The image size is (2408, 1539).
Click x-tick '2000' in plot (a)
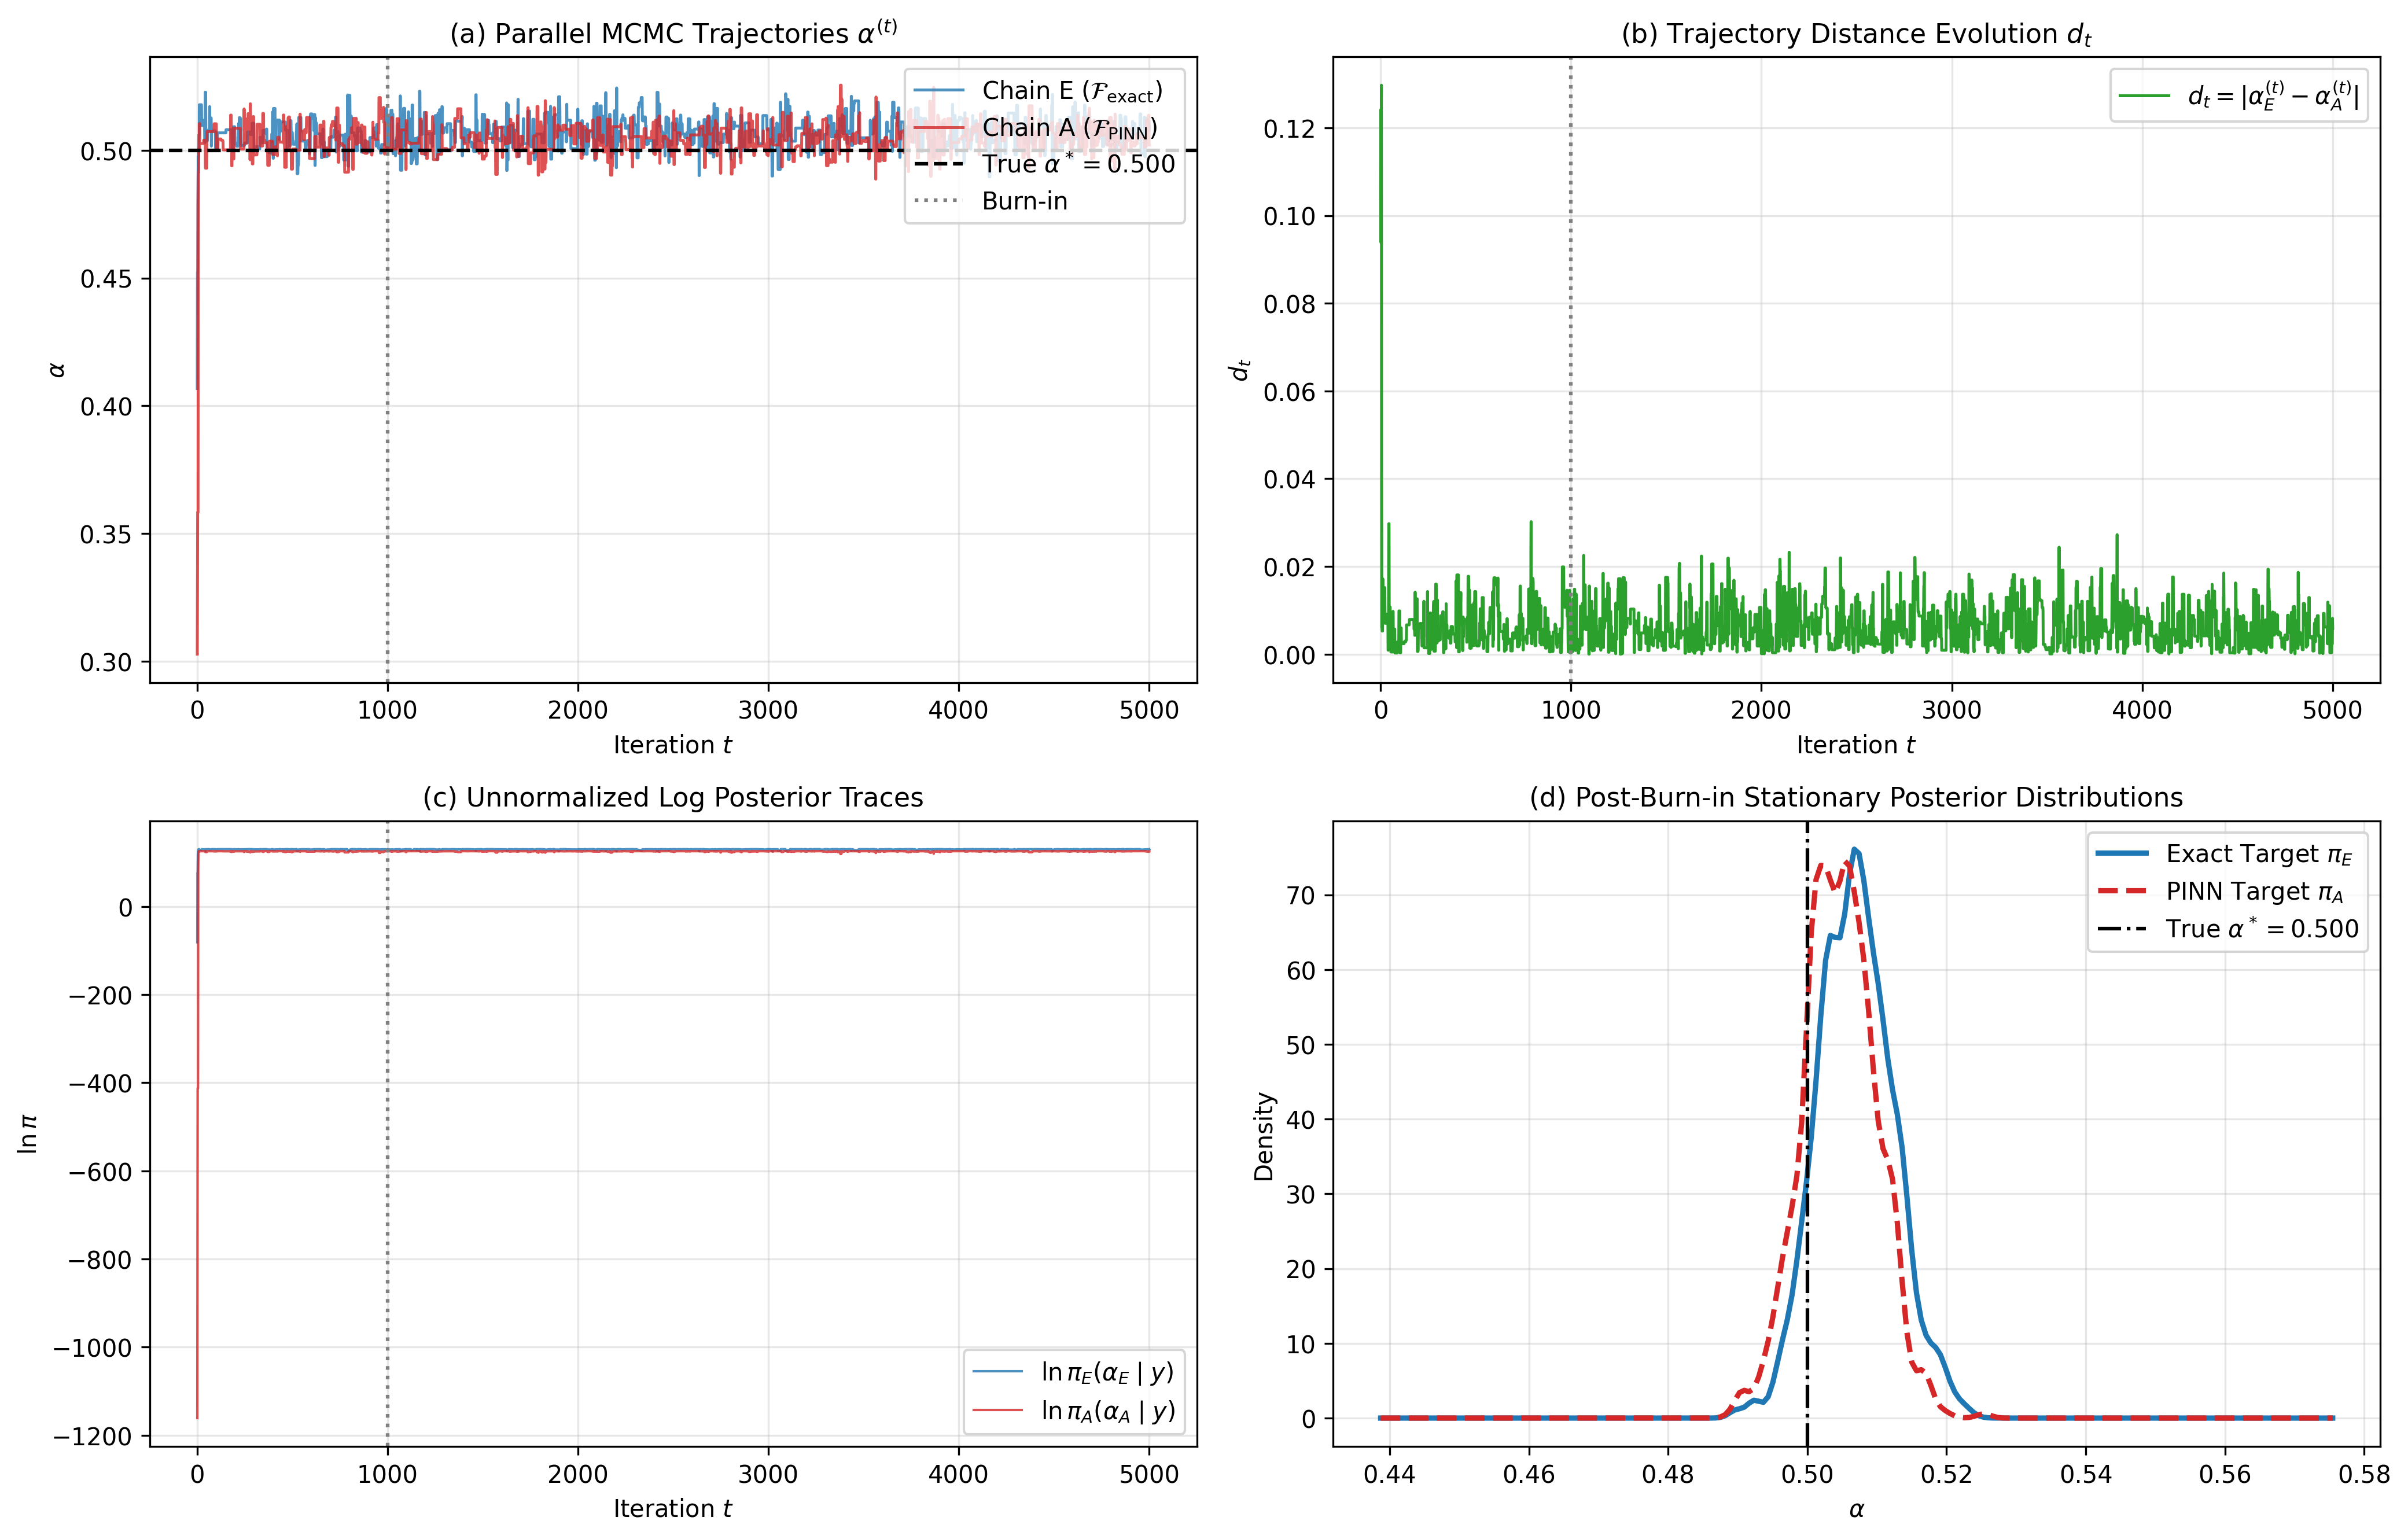(x=578, y=710)
